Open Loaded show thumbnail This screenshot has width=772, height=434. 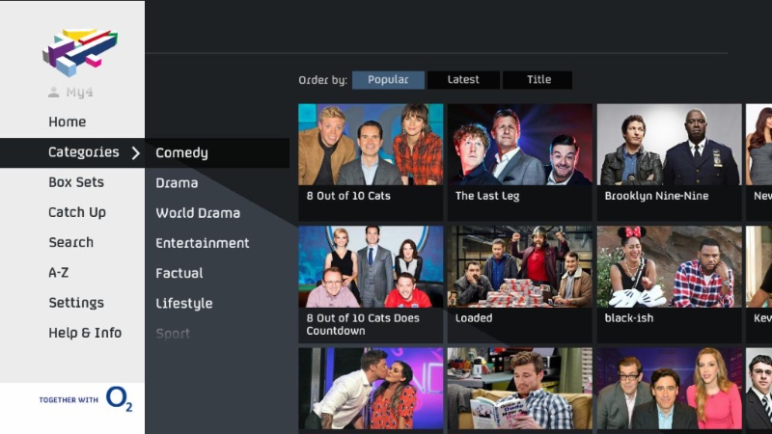(x=520, y=267)
